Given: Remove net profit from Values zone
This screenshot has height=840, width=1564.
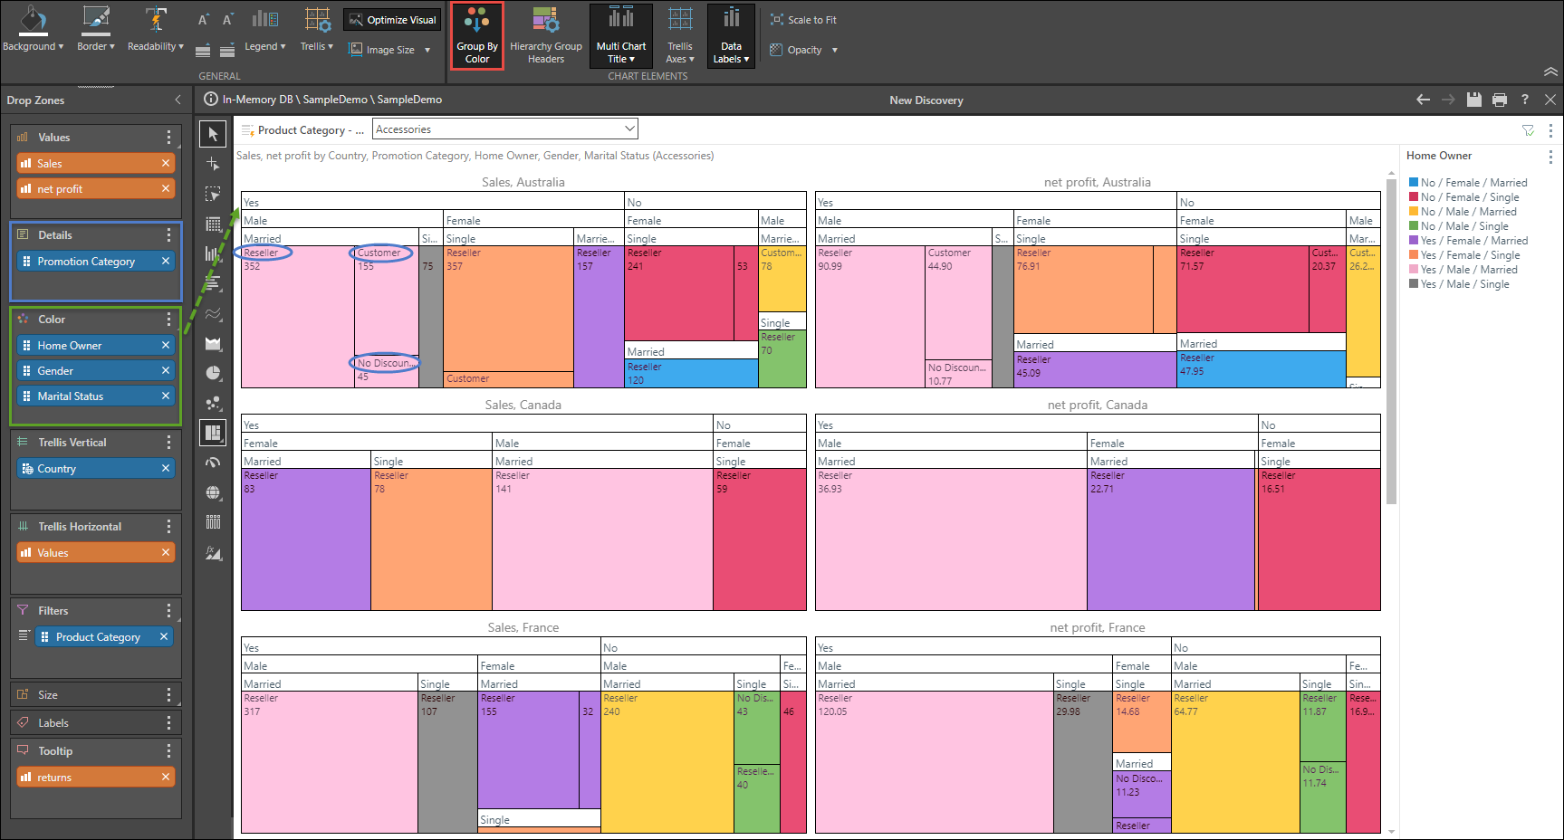Looking at the screenshot, I should point(166,188).
